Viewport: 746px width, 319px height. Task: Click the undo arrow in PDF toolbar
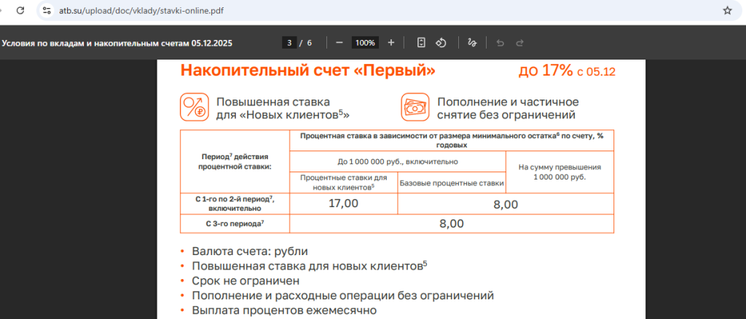pos(500,43)
